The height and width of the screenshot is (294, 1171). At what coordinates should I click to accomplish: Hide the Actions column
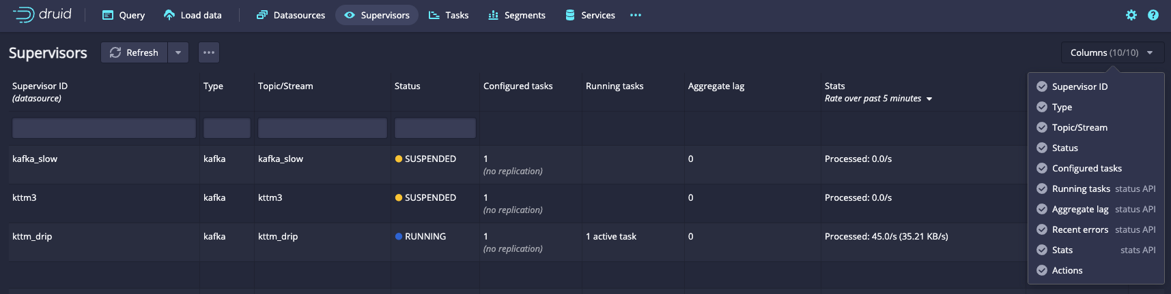pos(1042,270)
